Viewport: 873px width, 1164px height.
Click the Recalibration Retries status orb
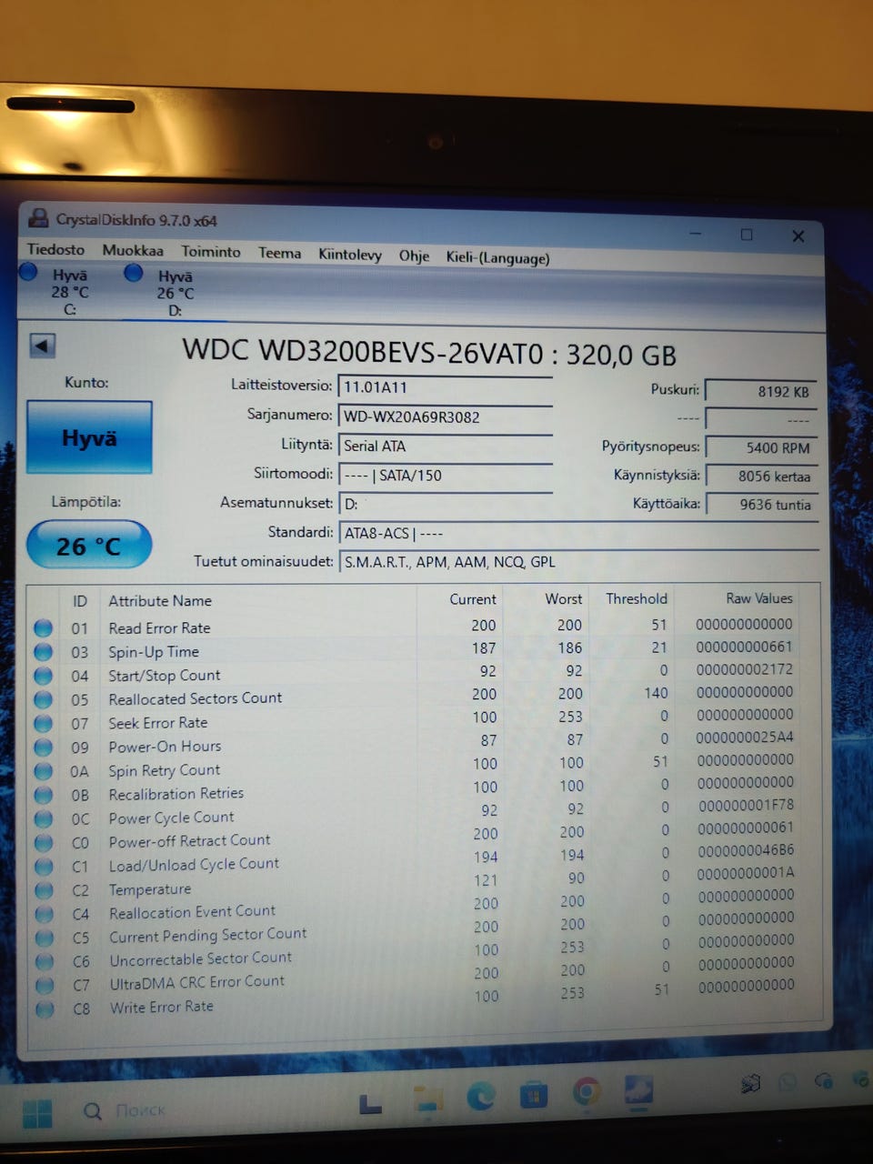point(43,795)
